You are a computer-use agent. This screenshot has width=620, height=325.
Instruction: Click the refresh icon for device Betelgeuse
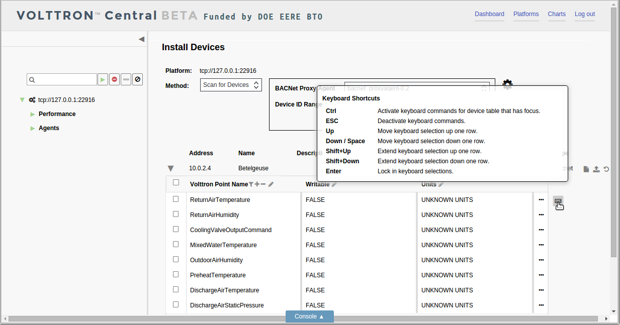pyautogui.click(x=606, y=169)
